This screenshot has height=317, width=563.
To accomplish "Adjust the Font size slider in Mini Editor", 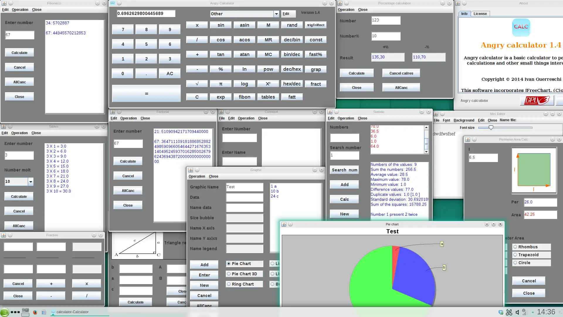I will click(491, 127).
